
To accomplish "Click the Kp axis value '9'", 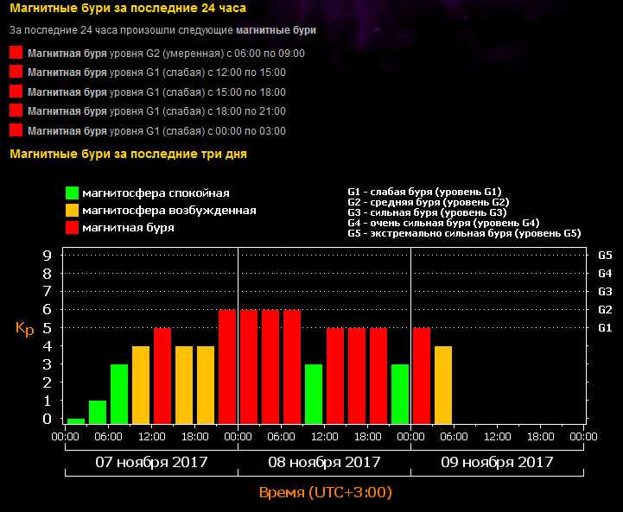I will (47, 256).
